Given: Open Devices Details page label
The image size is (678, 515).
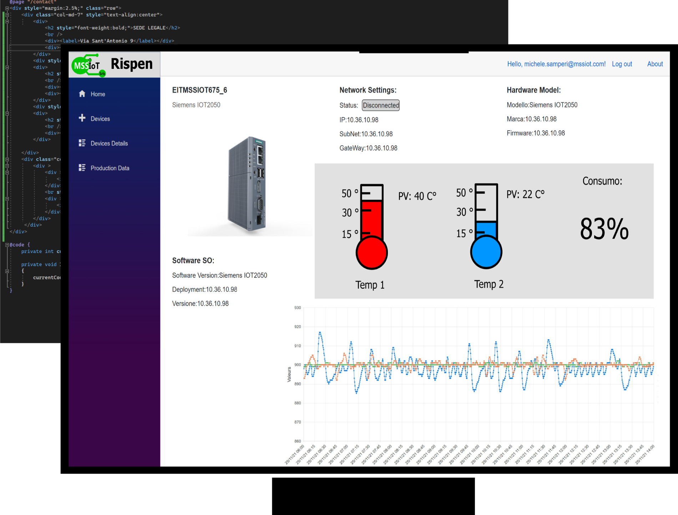Looking at the screenshot, I should pyautogui.click(x=109, y=143).
